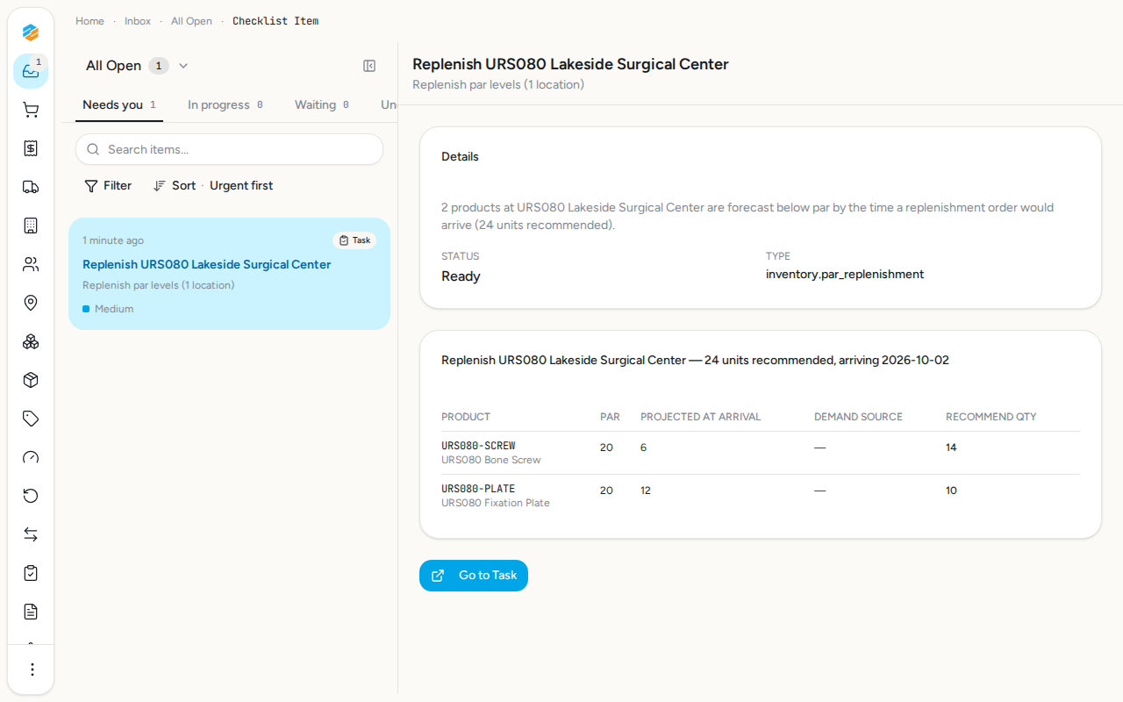Open the delivery truck sidebar icon
Image resolution: width=1123 pixels, height=702 pixels.
(x=31, y=187)
